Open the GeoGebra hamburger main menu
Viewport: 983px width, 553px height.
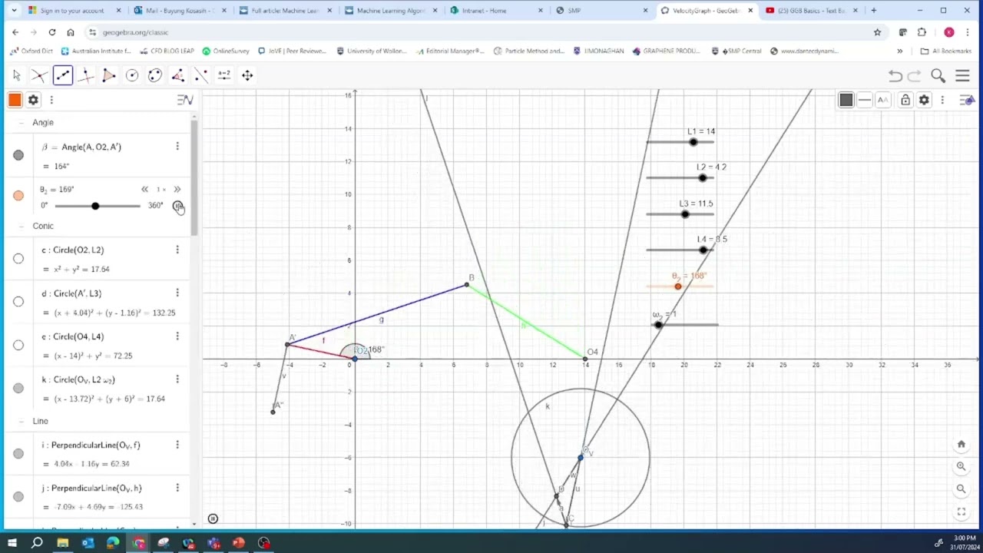962,75
